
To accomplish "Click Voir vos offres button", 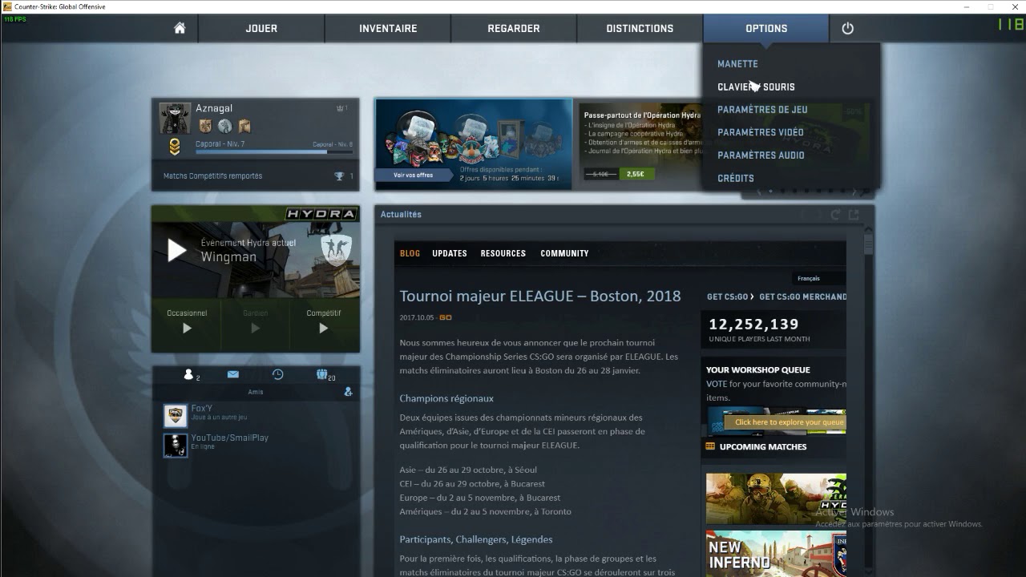I will (x=414, y=175).
